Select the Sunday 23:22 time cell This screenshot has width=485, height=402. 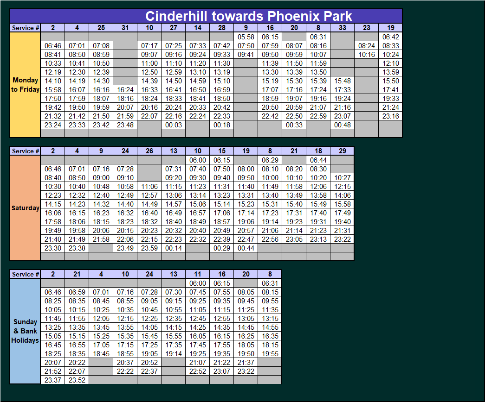point(246,371)
